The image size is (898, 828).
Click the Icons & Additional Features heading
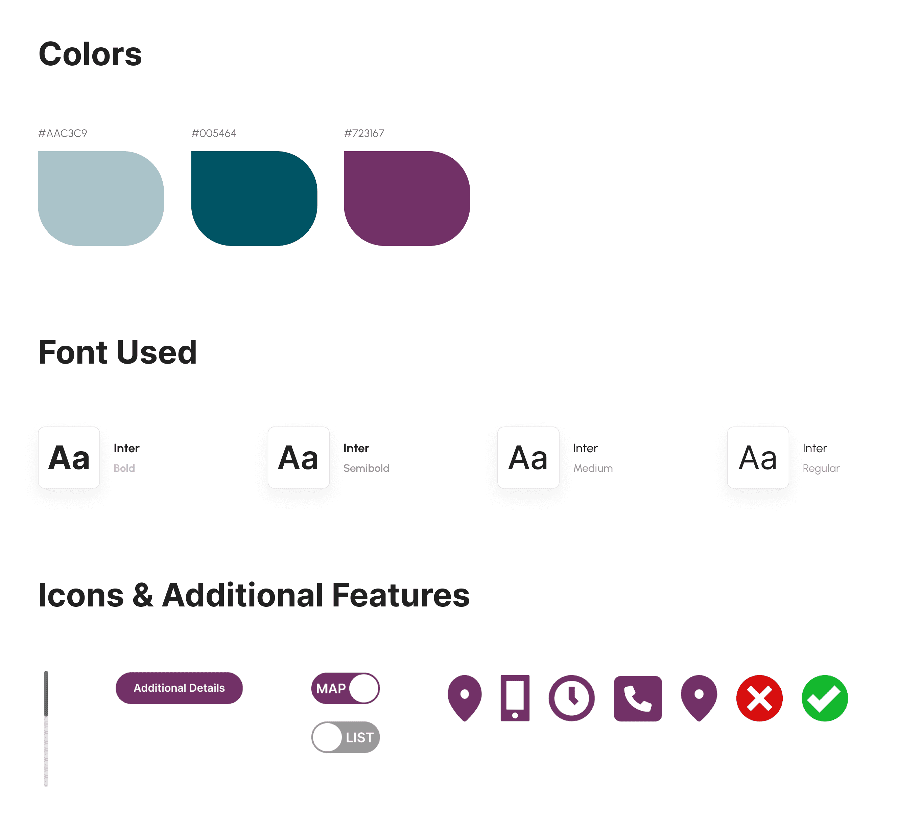pos(254,595)
